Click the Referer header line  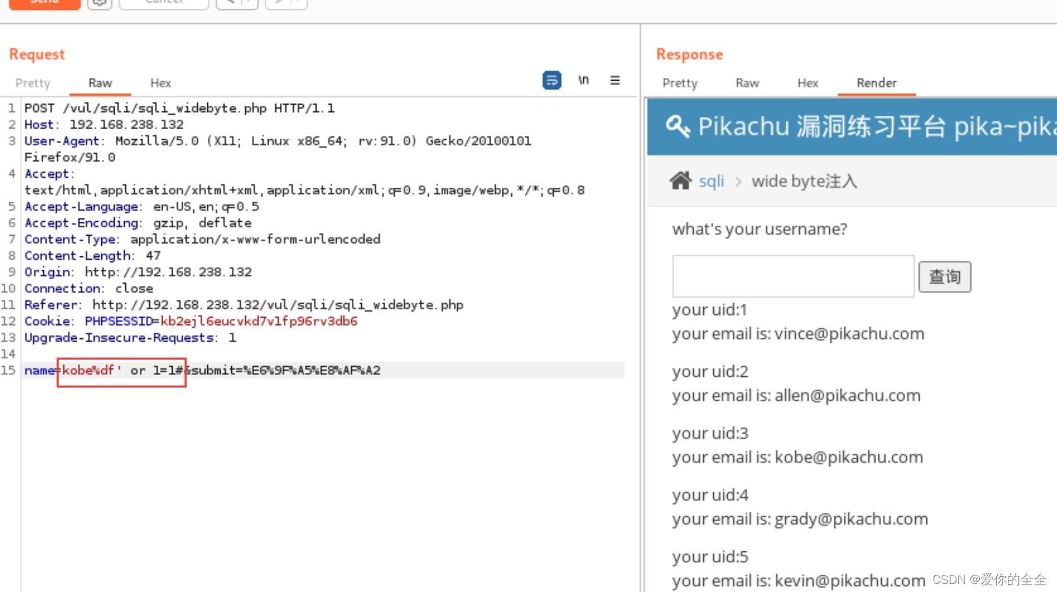point(244,305)
